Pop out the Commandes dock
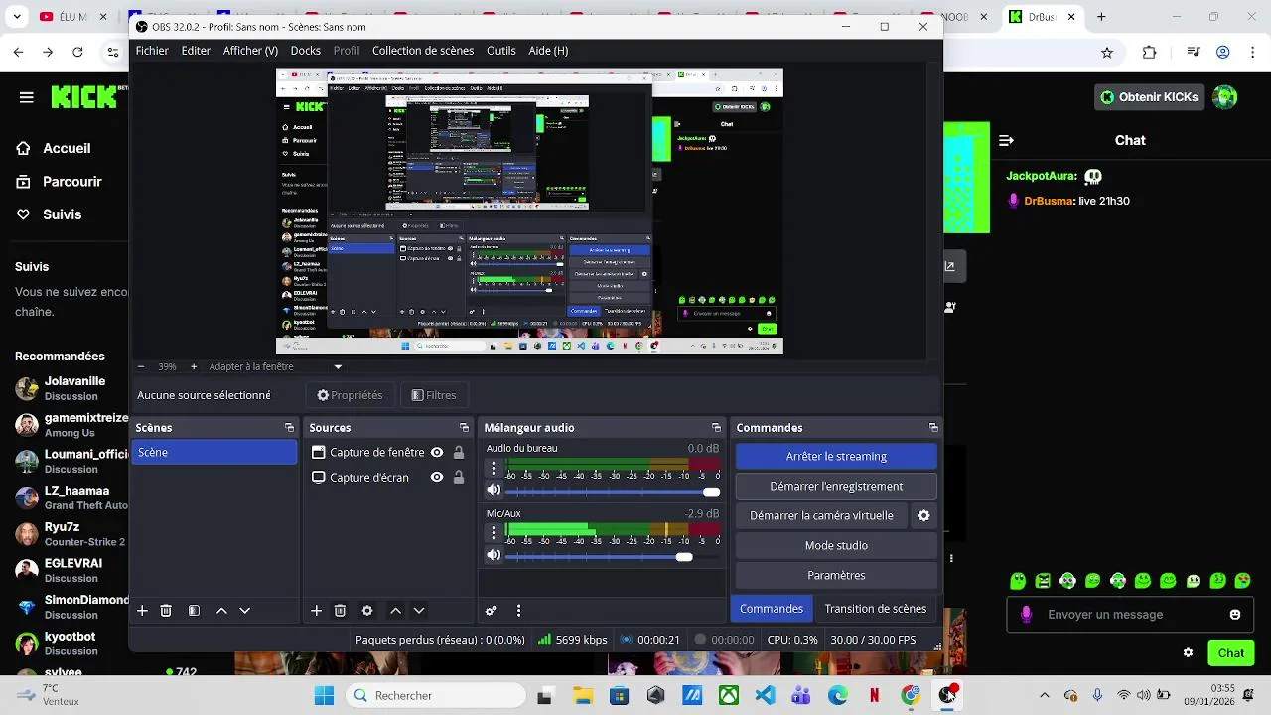 point(933,428)
